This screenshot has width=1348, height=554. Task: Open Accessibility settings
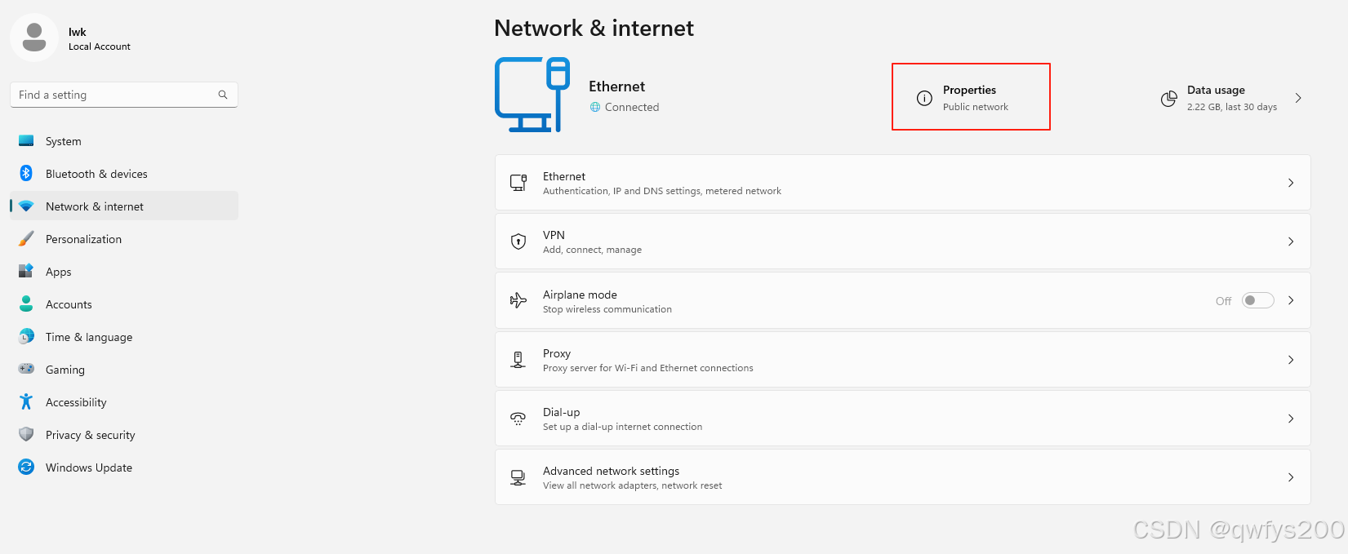click(124, 402)
